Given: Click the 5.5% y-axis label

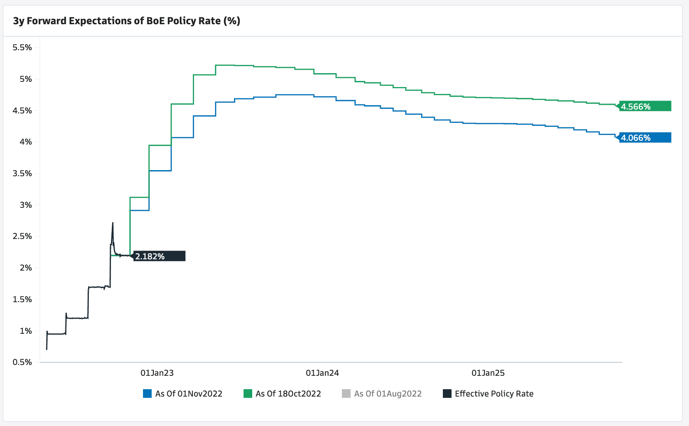Looking at the screenshot, I should [x=22, y=48].
